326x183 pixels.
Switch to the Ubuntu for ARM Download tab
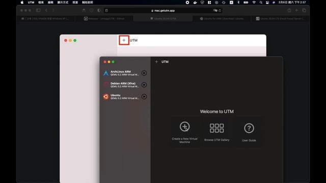click(222, 18)
